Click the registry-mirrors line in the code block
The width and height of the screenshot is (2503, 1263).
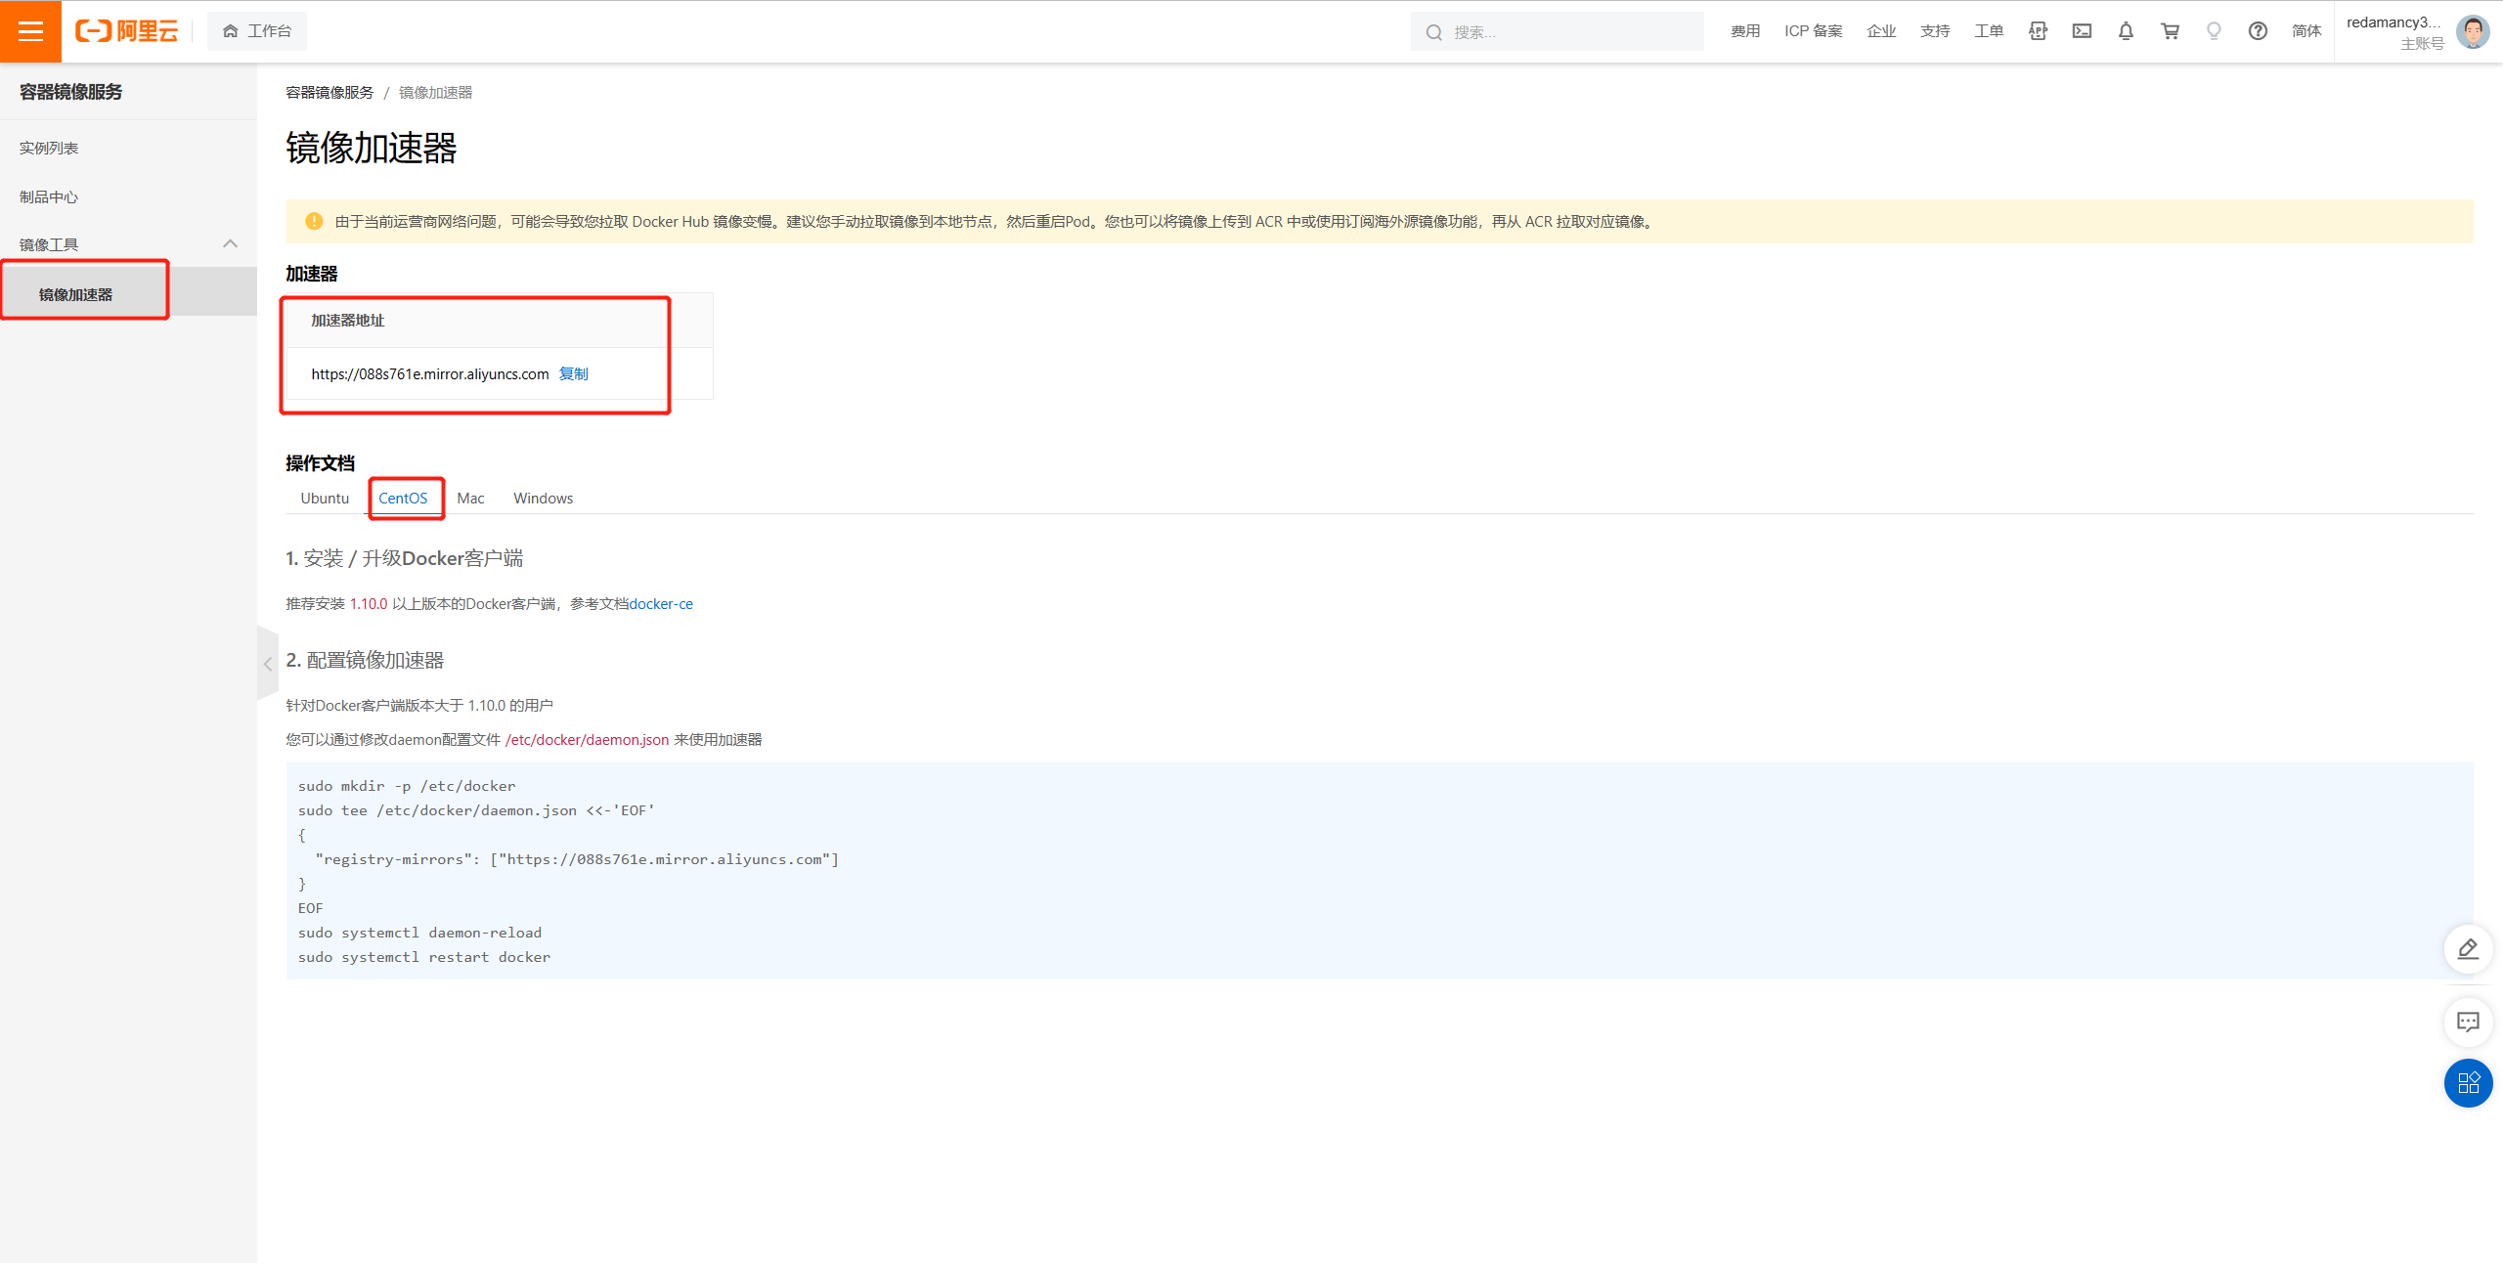pos(577,859)
